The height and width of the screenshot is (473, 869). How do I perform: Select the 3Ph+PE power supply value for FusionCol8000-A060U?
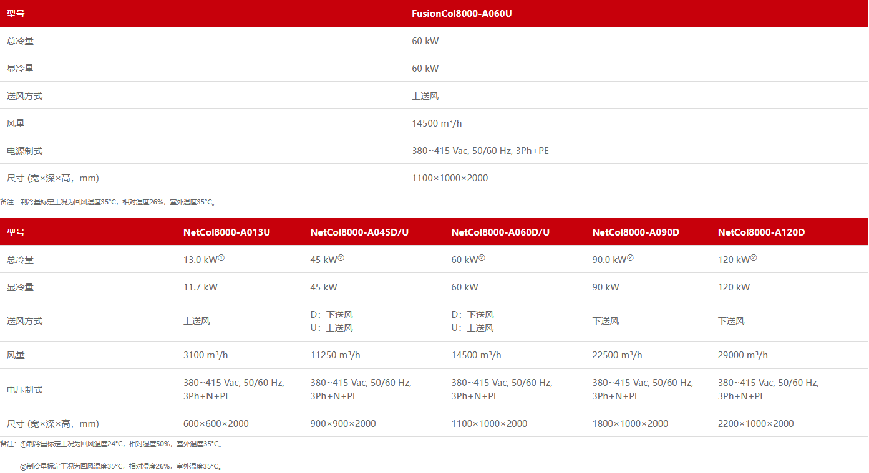coord(480,151)
